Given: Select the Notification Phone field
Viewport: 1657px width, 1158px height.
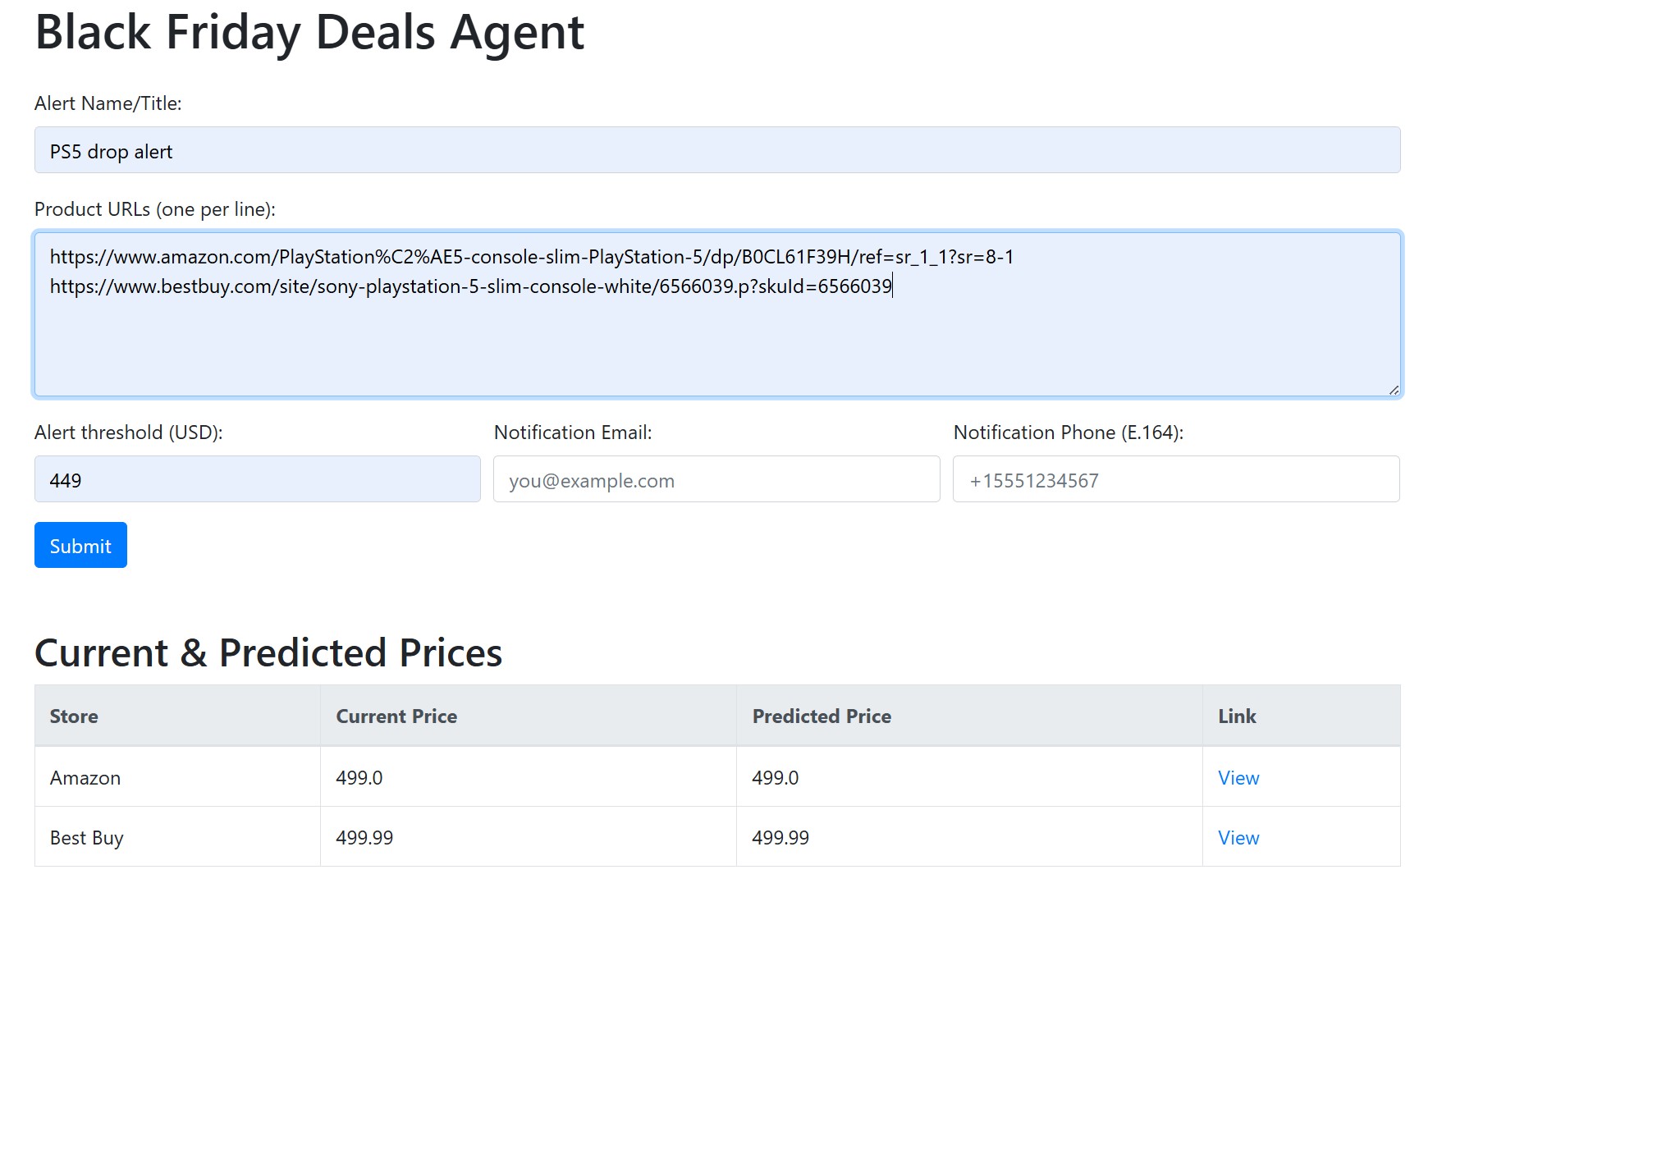Looking at the screenshot, I should (1176, 479).
